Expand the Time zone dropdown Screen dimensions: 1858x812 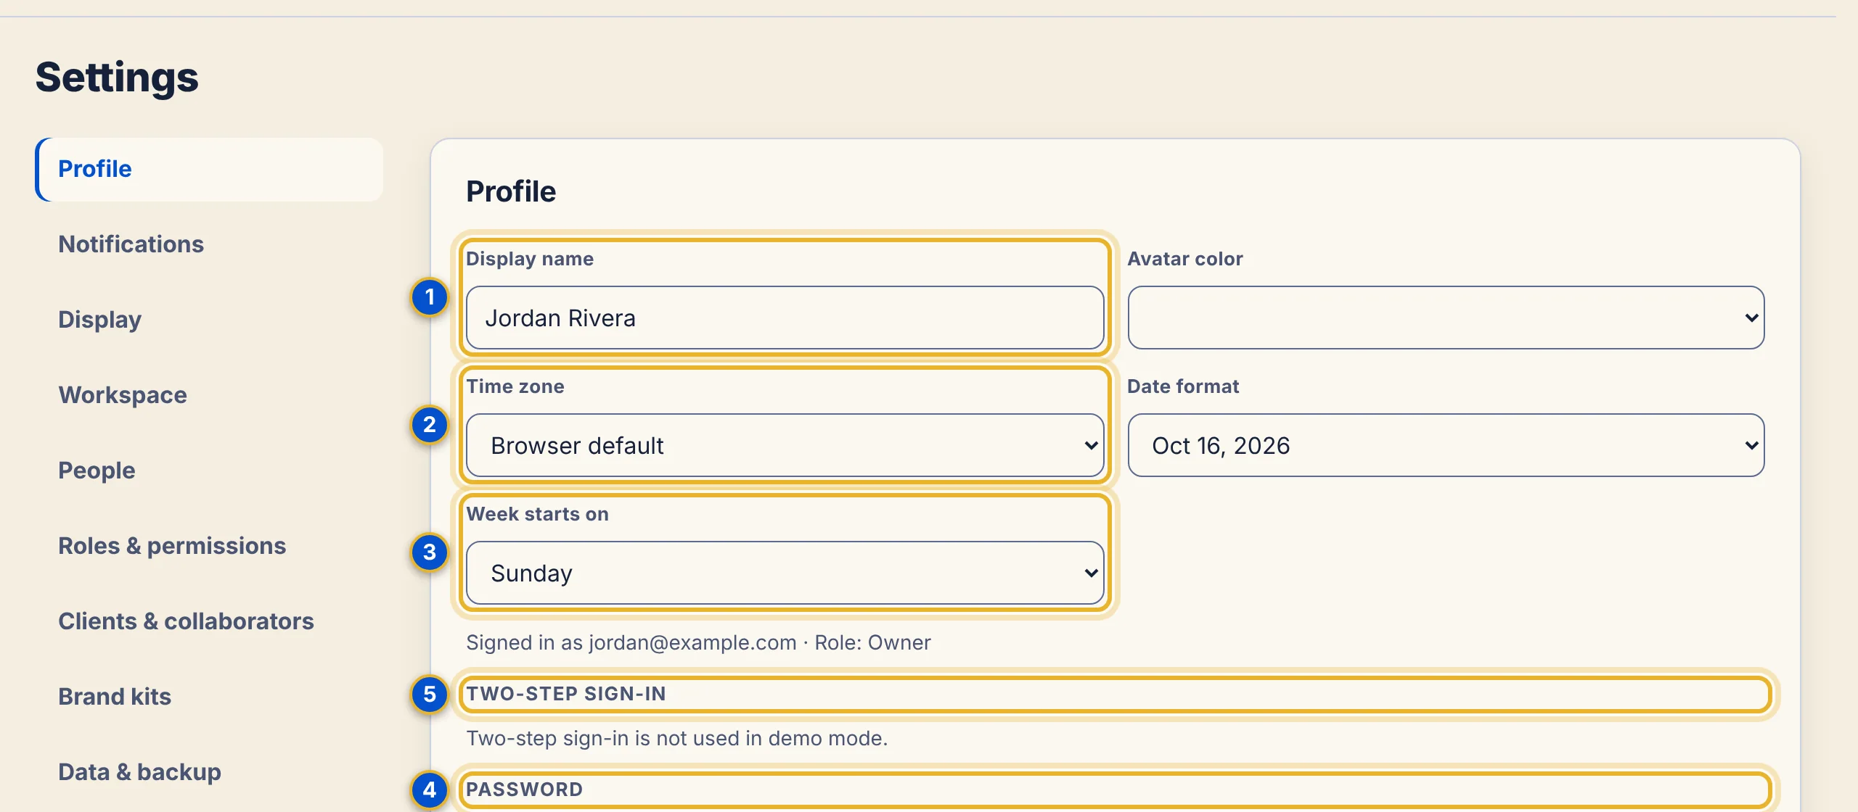point(785,445)
